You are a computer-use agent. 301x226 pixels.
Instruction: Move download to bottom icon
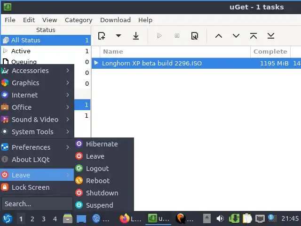271,36
